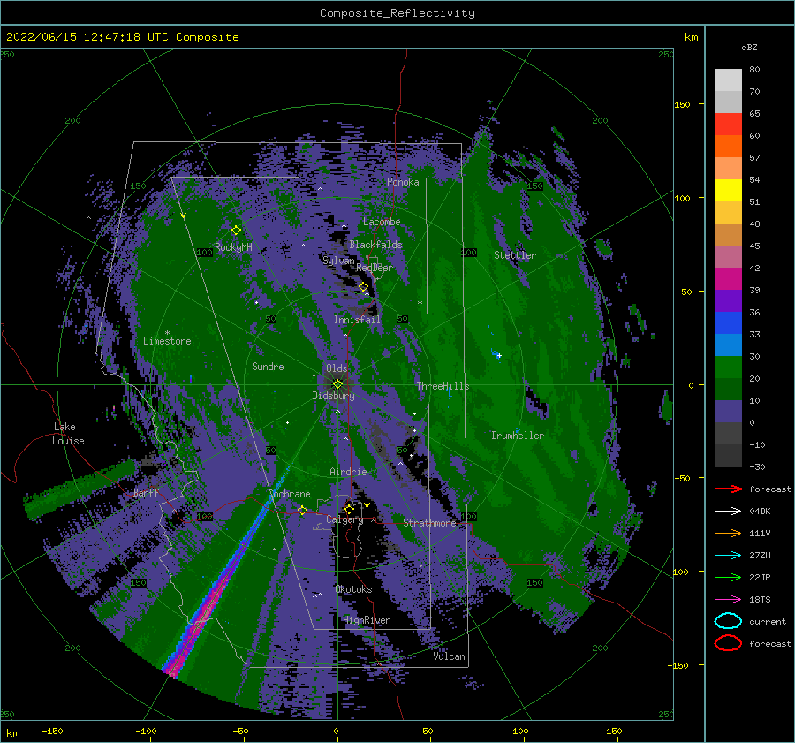Click the Innisfail city label
The image size is (795, 743).
pos(357,320)
